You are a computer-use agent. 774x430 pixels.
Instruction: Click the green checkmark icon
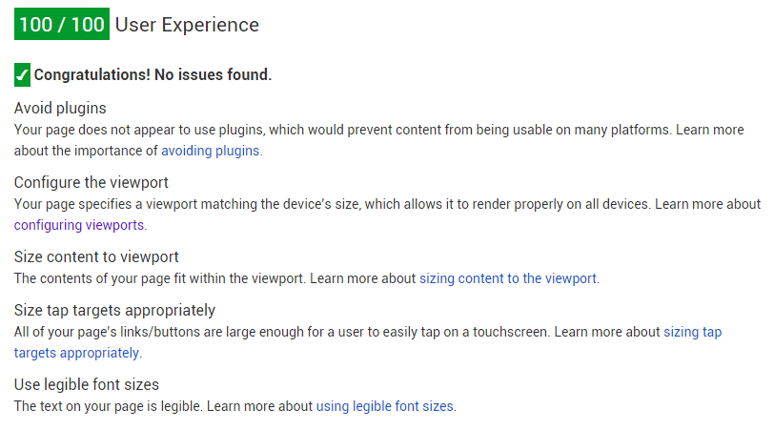point(22,75)
